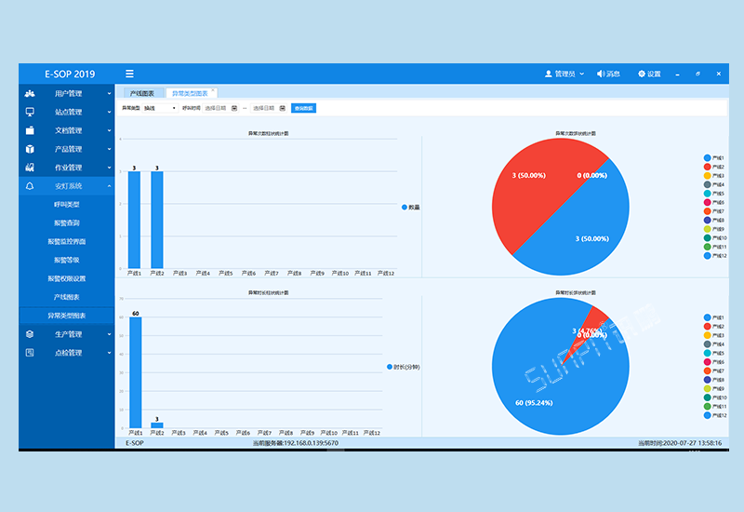Click the 查询数据 button

(x=303, y=108)
